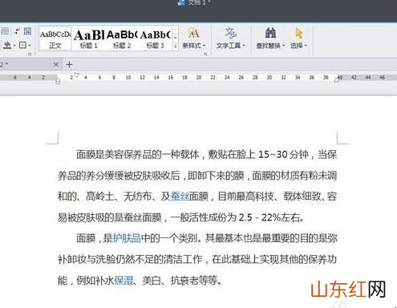This screenshot has width=397, height=308.
Task: Expand the 新样式 dropdown arrow
Action: pyautogui.click(x=205, y=46)
